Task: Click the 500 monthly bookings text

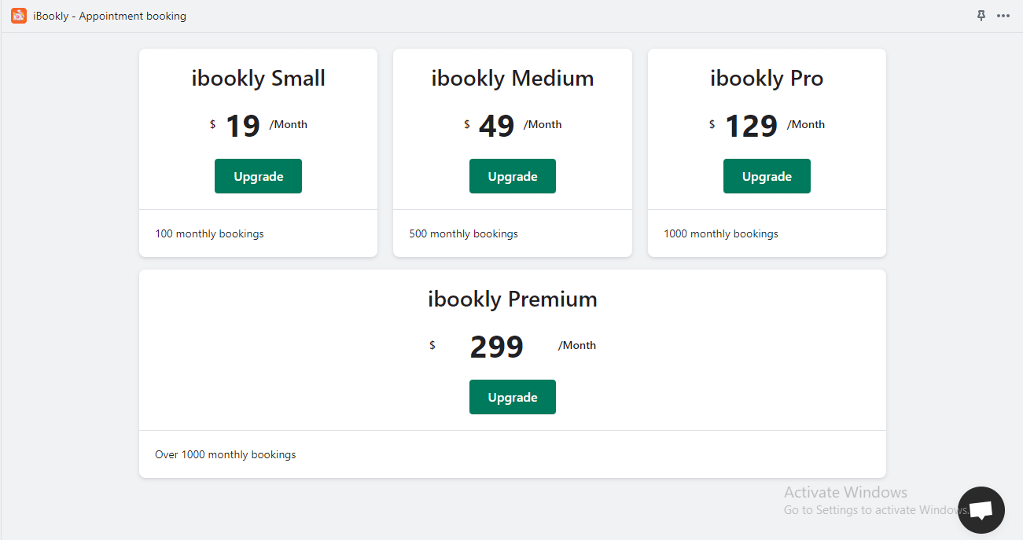Action: tap(464, 233)
